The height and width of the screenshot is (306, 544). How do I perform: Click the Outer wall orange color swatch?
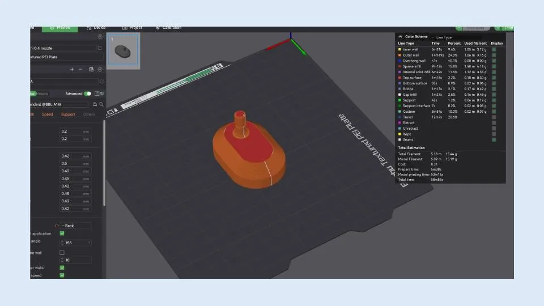click(x=399, y=55)
